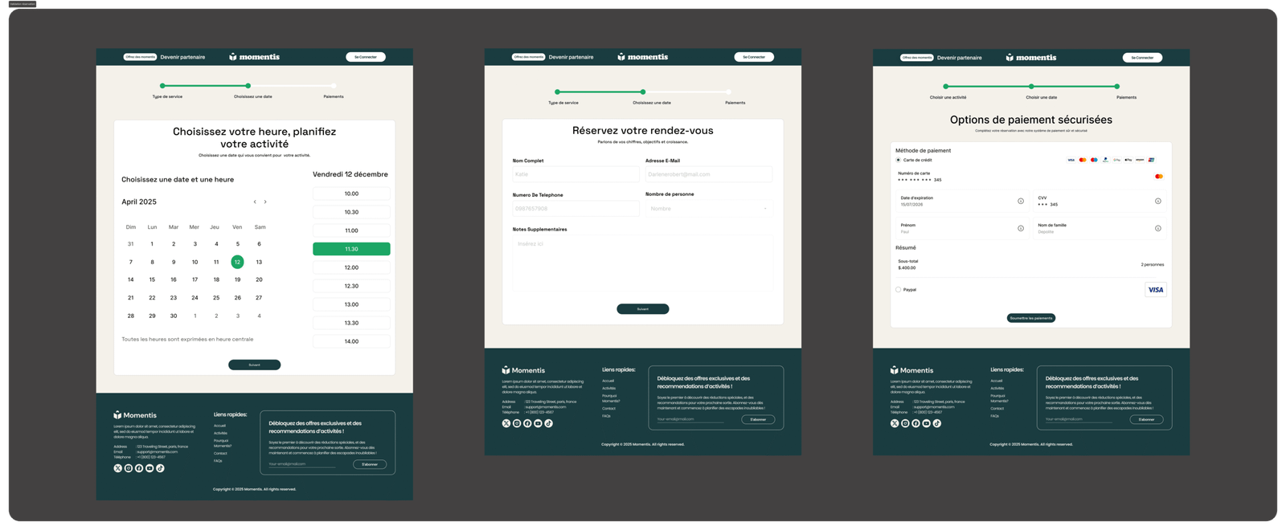Click the Visa logo beside the Paypal option
The image size is (1286, 530).
point(1155,290)
